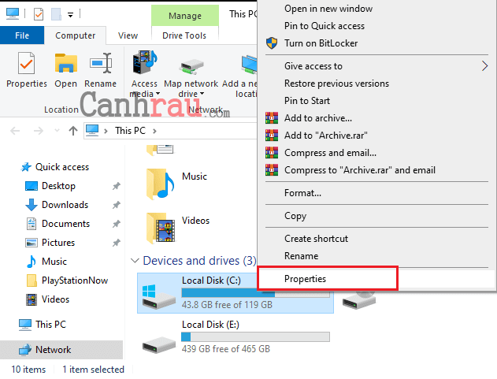This screenshot has width=497, height=379.
Task: Choose Turn on BitLocker
Action: pos(321,43)
